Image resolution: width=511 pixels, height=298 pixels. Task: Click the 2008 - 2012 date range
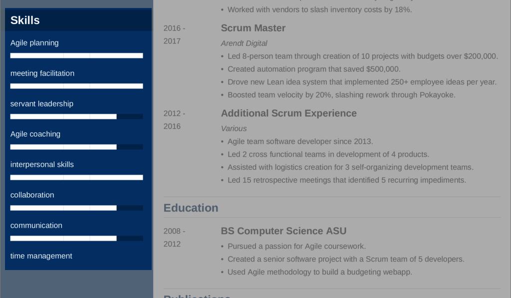tap(174, 238)
